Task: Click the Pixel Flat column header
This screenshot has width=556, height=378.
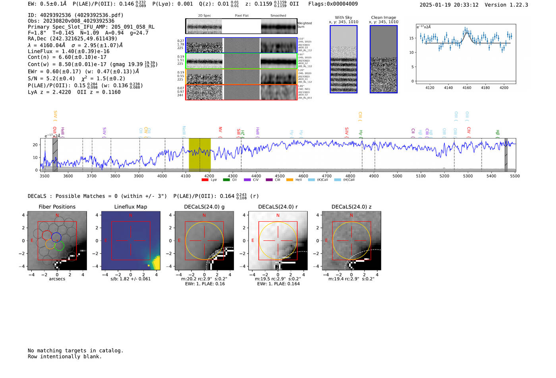Action: pyautogui.click(x=241, y=16)
